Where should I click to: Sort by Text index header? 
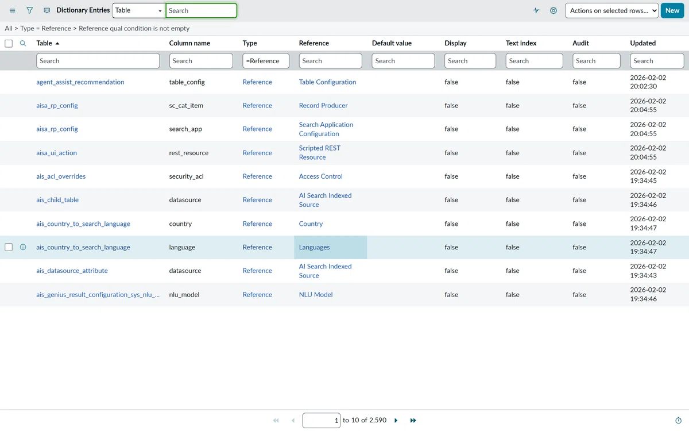click(x=521, y=43)
